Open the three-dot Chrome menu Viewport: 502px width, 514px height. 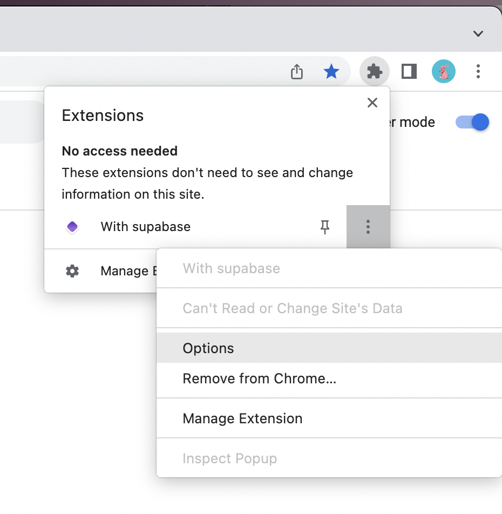[x=478, y=71]
